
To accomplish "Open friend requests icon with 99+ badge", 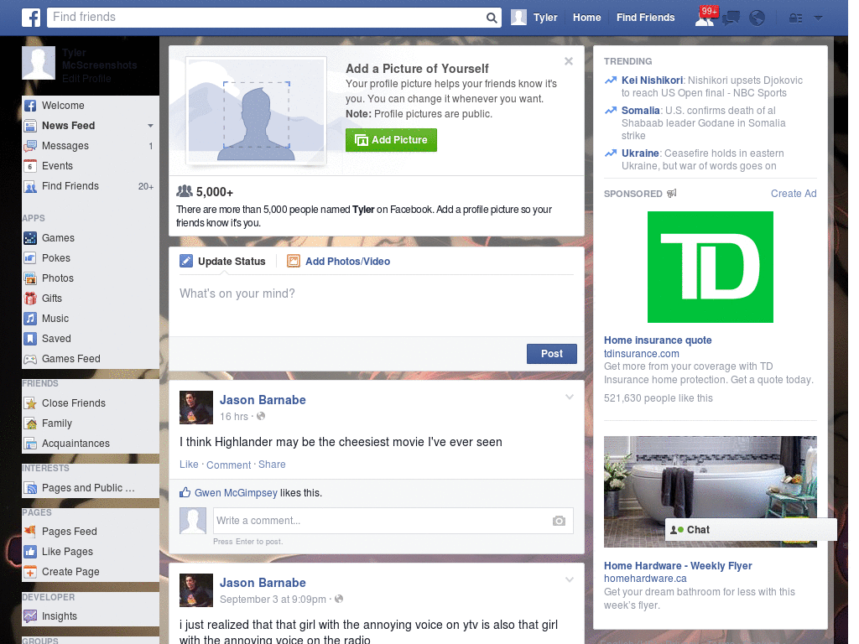I will pos(705,17).
